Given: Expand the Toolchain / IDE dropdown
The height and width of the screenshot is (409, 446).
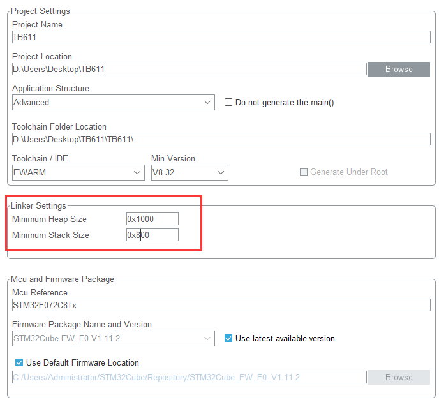Looking at the screenshot, I should [78, 172].
